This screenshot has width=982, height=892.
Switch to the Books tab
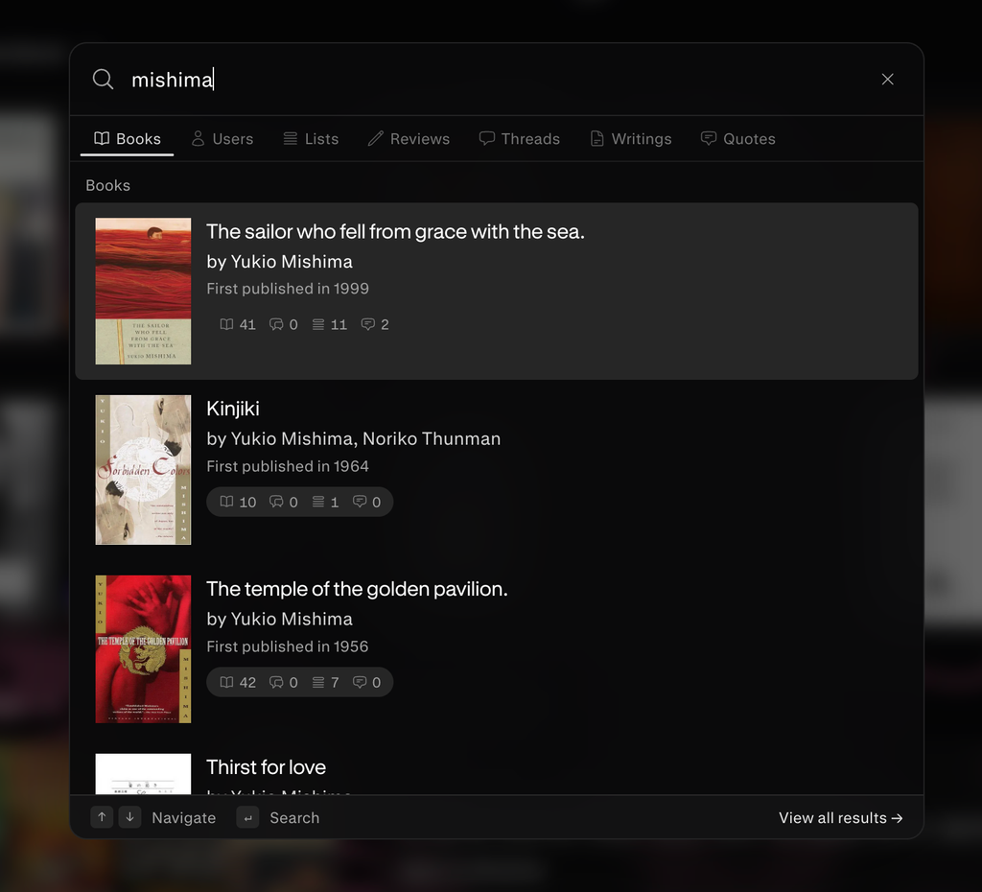(x=128, y=138)
